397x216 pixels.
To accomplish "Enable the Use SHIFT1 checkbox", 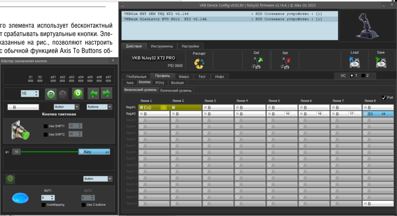I will pos(46,126).
